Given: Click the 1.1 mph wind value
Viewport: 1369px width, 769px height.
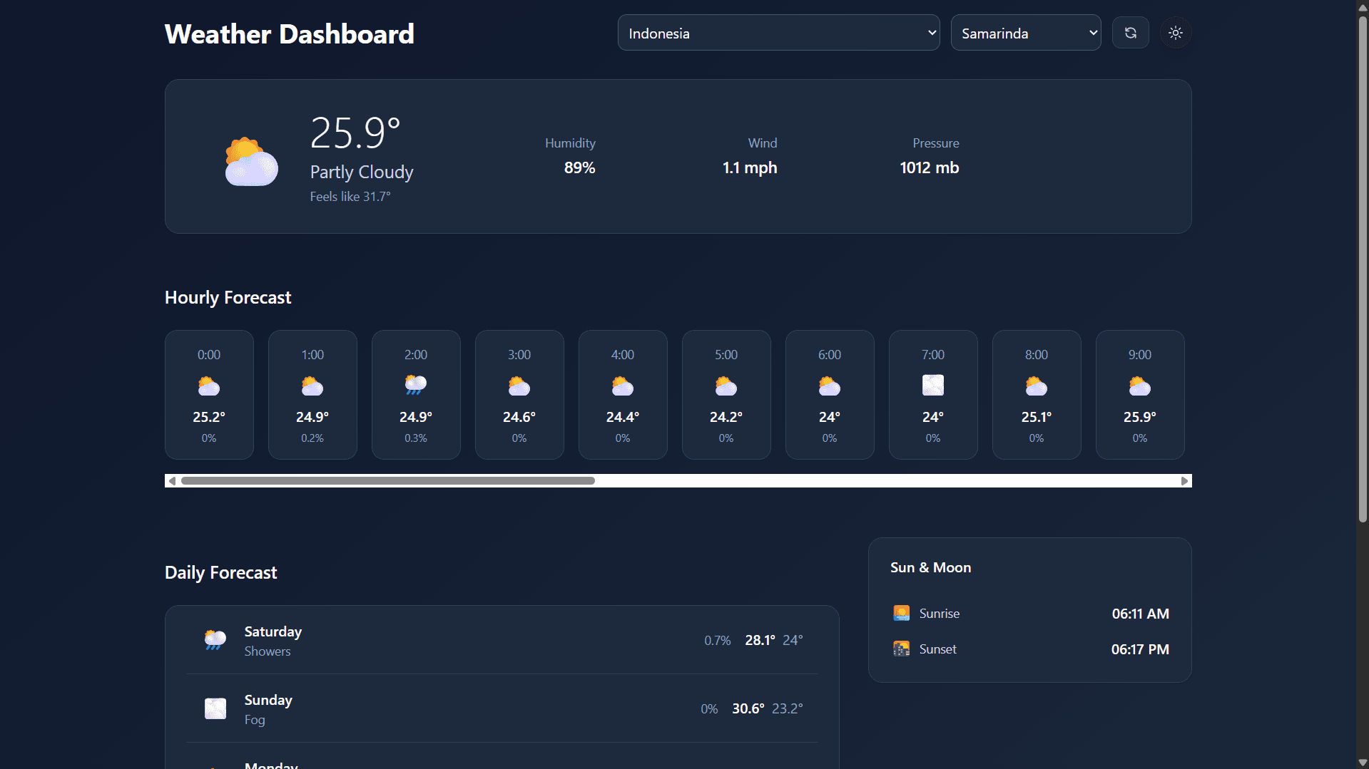Looking at the screenshot, I should point(750,167).
